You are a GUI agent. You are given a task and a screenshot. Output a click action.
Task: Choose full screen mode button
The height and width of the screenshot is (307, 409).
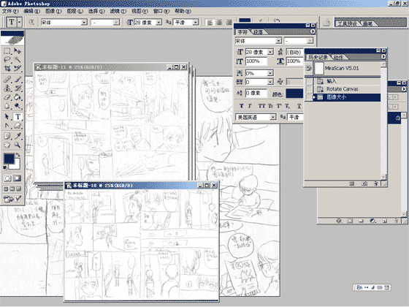point(18,189)
